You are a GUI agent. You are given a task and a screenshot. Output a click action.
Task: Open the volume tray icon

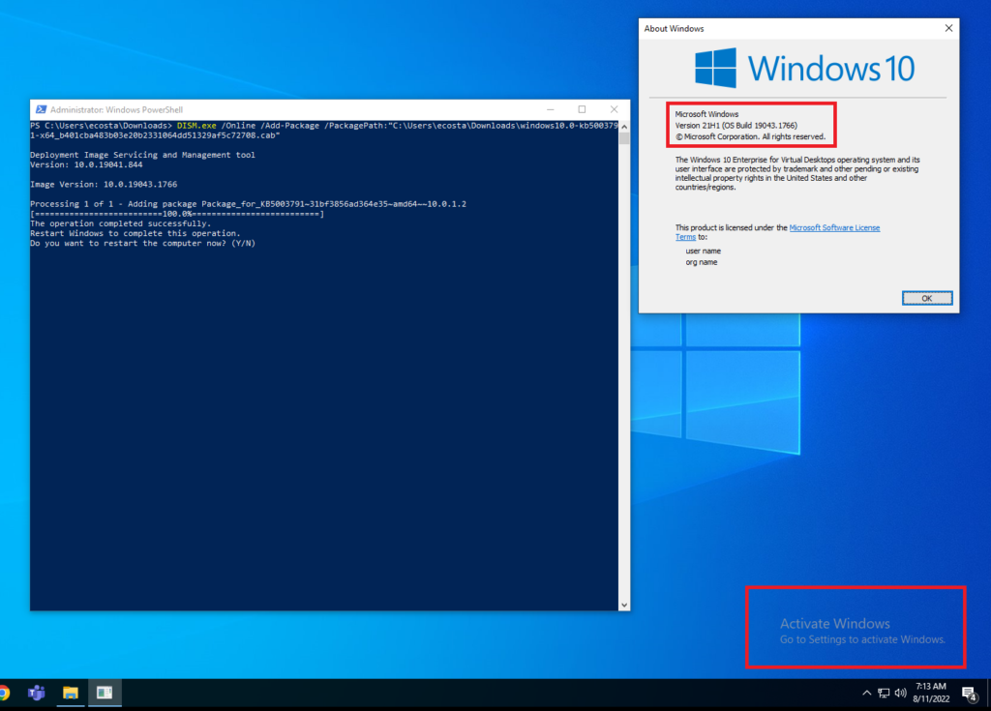pos(901,694)
